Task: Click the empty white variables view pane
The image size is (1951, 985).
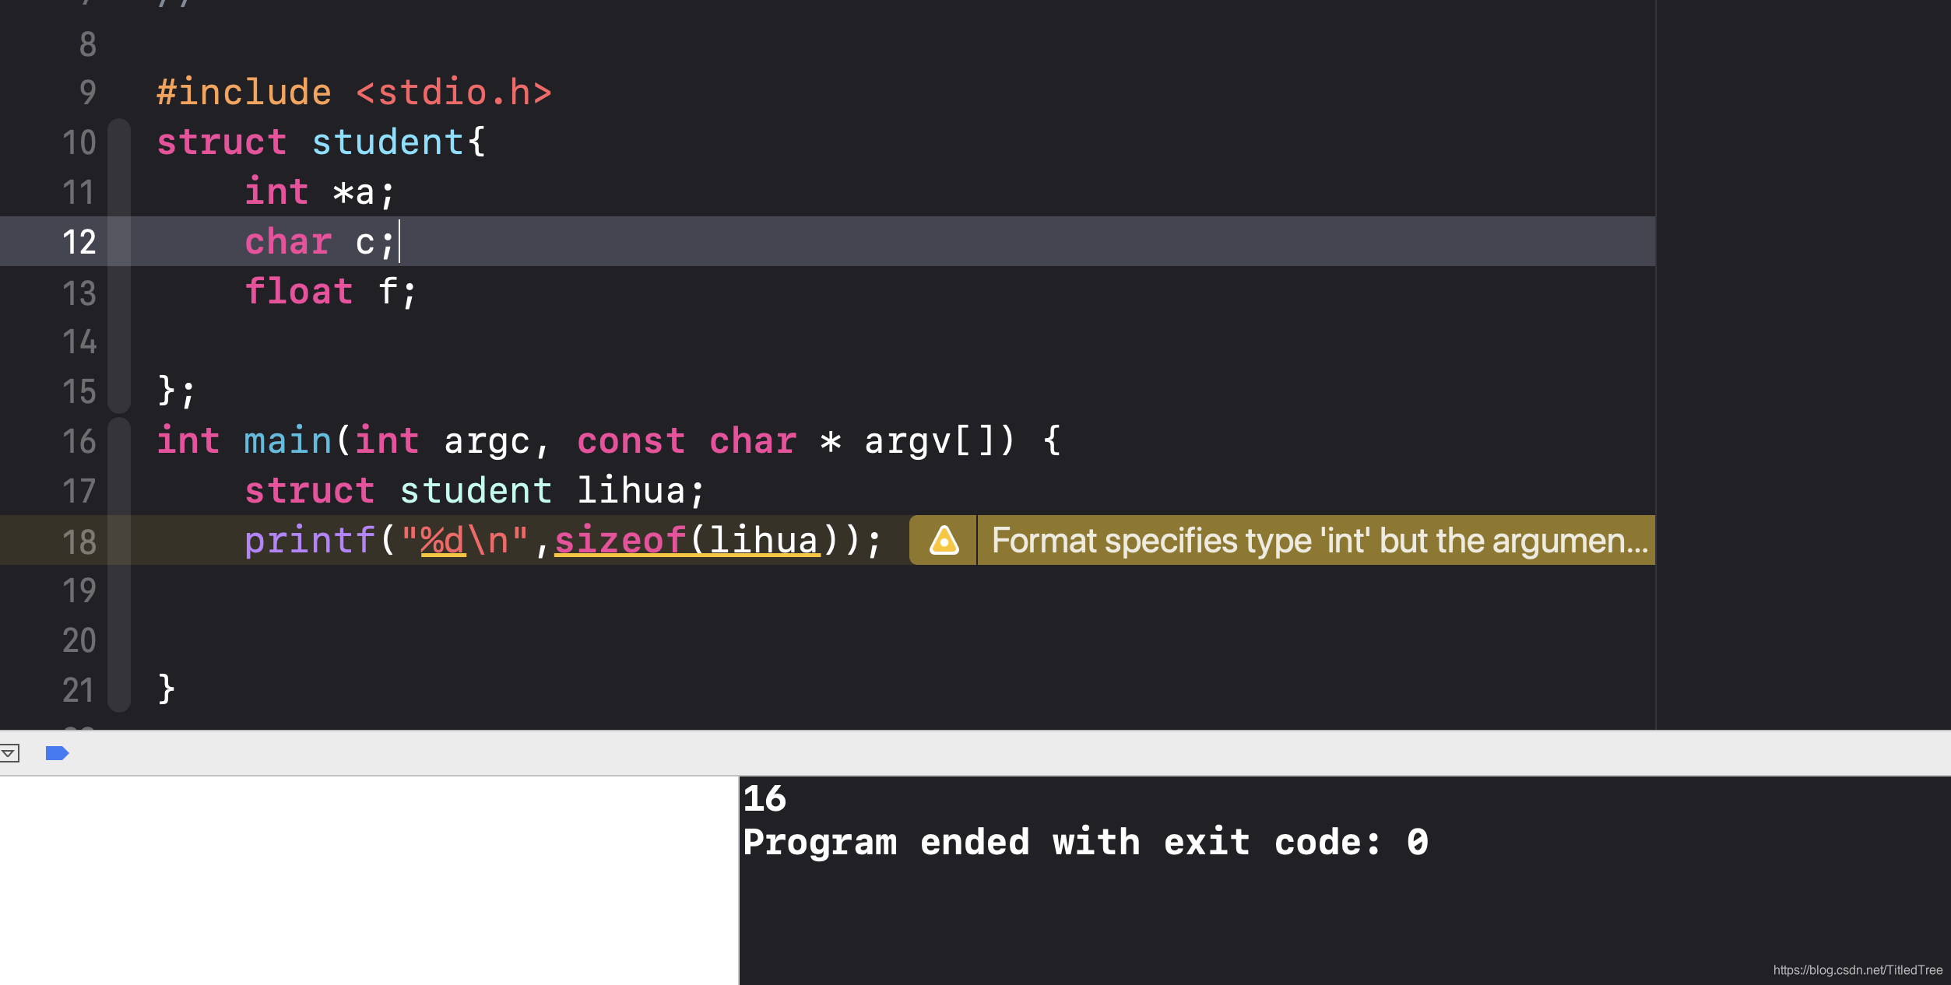Action: tap(367, 879)
